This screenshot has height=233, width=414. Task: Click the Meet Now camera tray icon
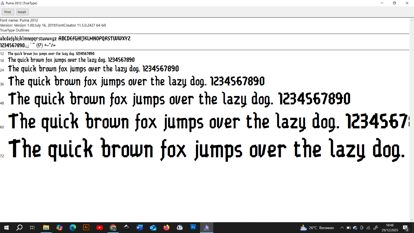[x=362, y=228]
